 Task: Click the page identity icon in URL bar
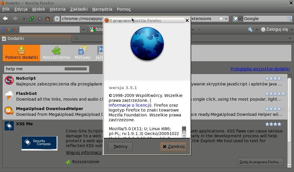pyautogui.click(x=57, y=19)
